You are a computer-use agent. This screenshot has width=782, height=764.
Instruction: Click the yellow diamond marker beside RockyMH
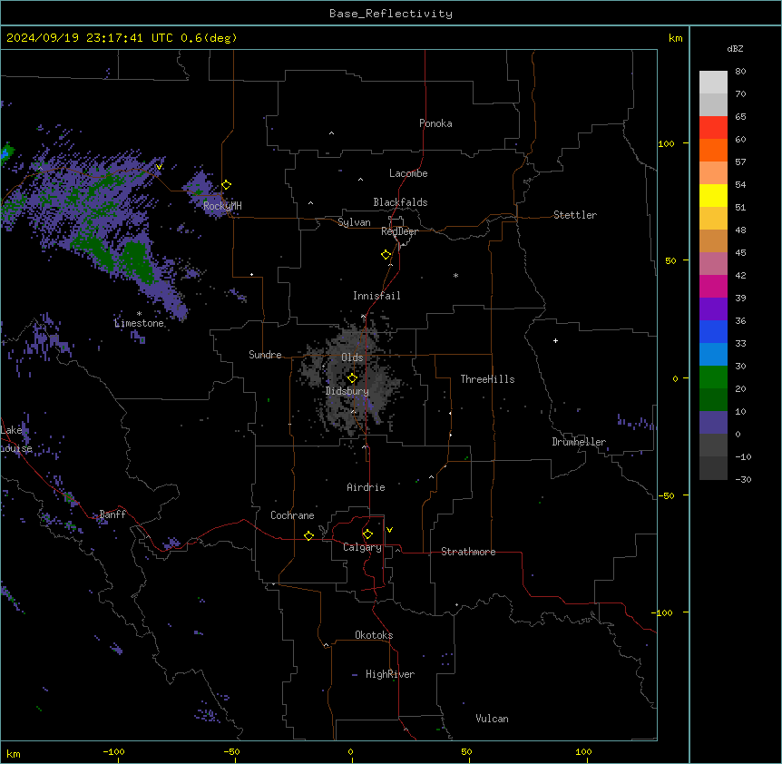227,185
